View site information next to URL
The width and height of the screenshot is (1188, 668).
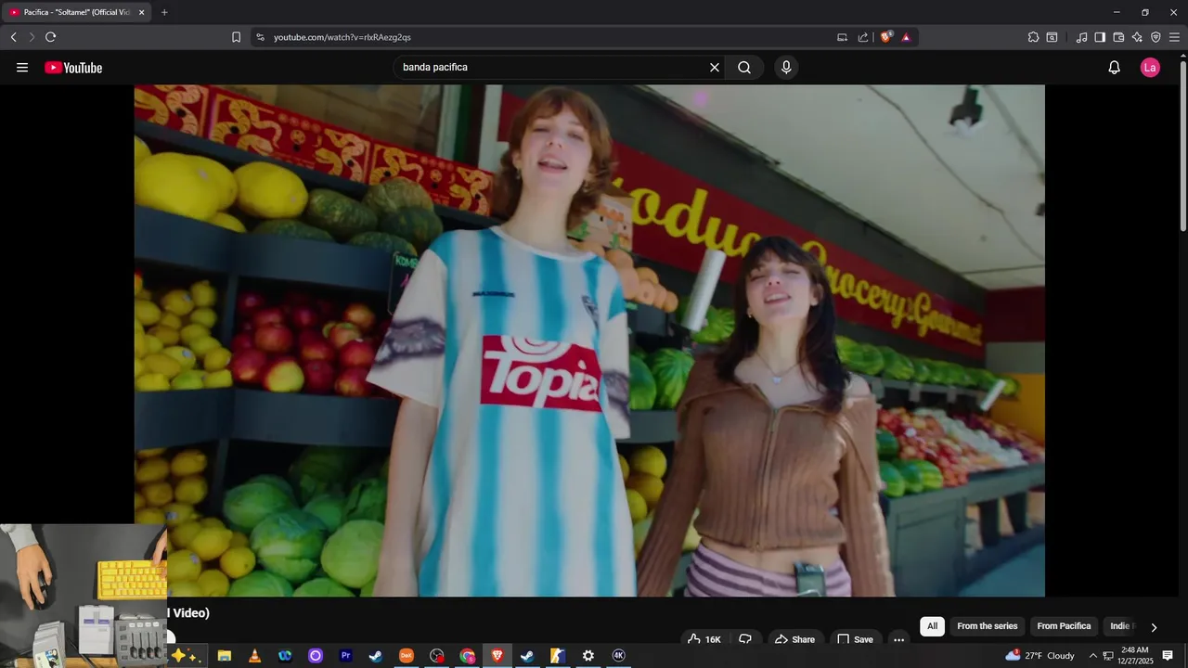tap(260, 37)
